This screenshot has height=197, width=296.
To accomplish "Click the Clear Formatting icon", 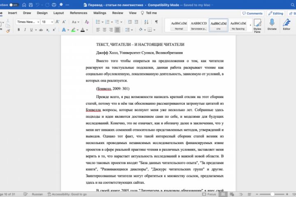I will tap(87, 22).
